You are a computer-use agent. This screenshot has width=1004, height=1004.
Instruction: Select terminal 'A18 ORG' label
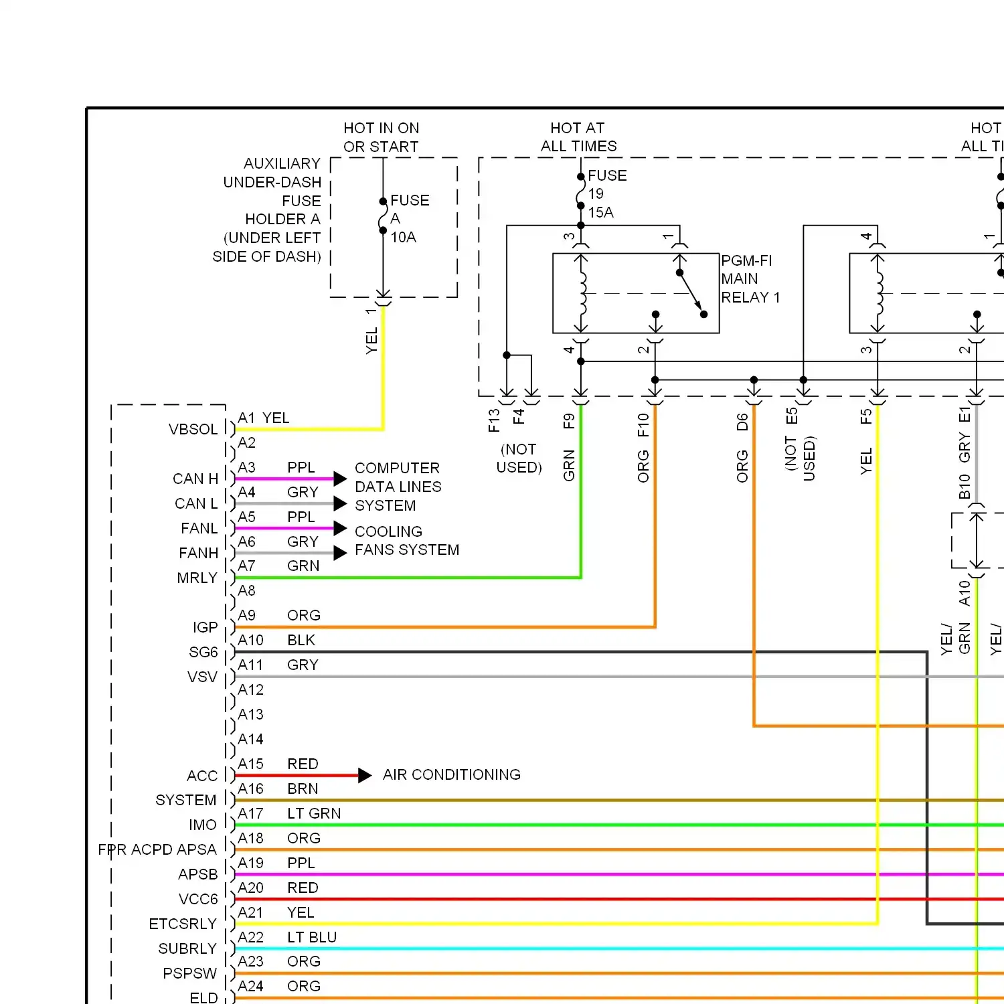click(279, 839)
